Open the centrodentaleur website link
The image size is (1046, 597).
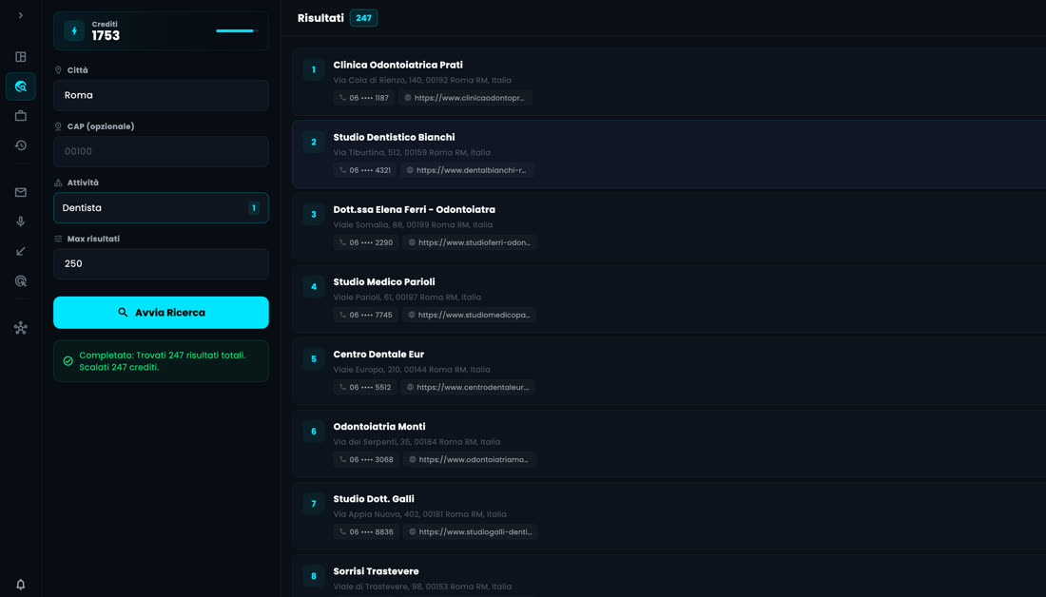click(468, 388)
